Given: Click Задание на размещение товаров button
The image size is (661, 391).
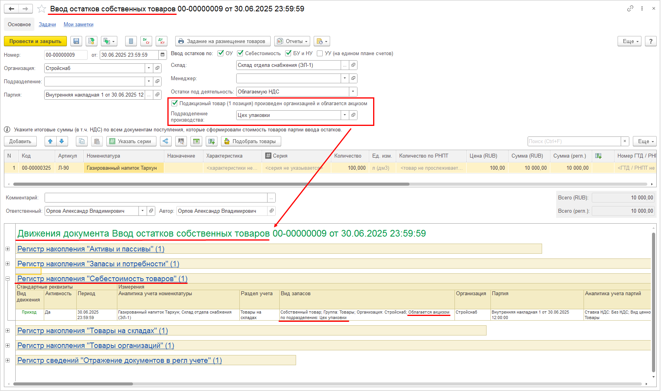Looking at the screenshot, I should pos(222,41).
